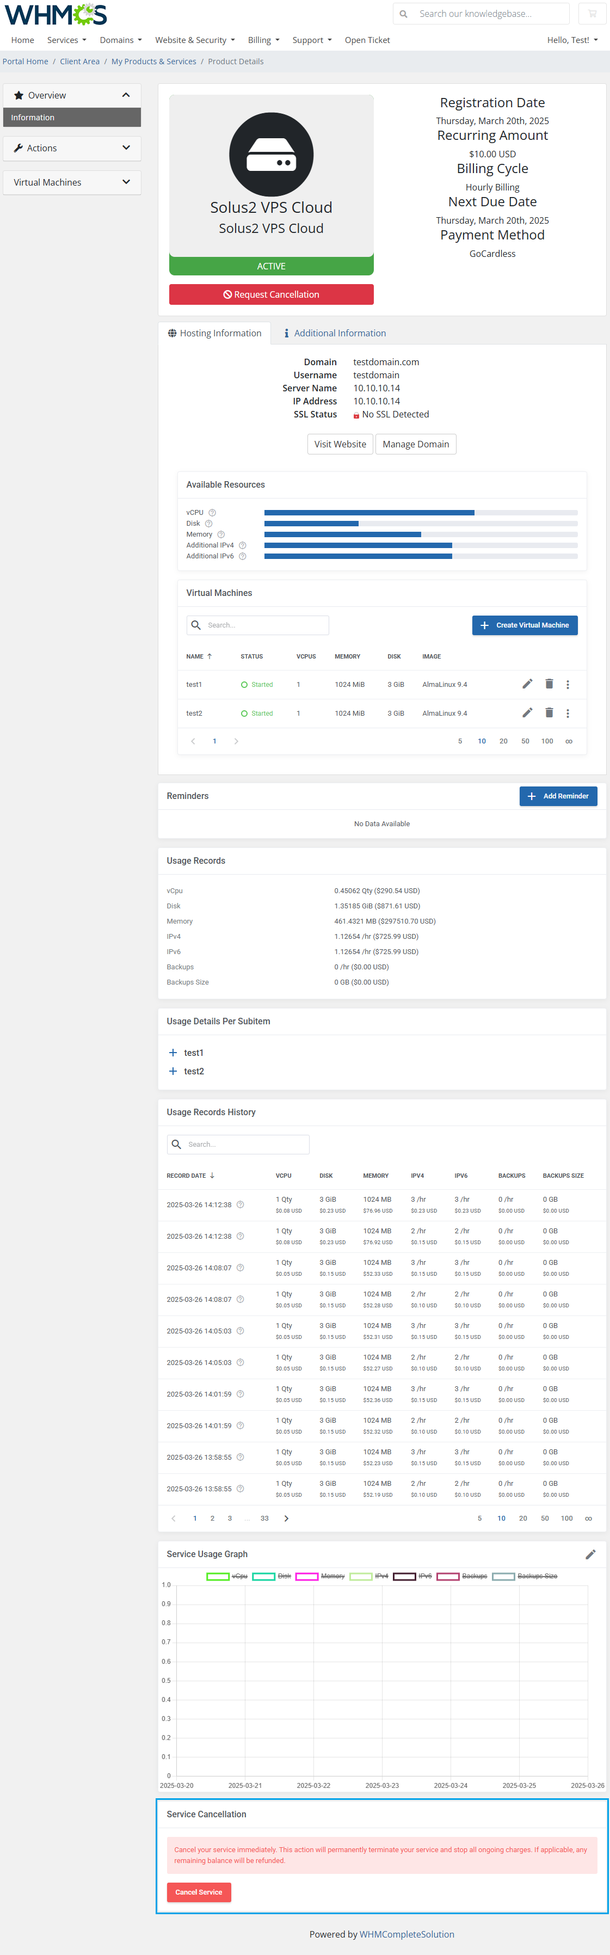Click the red Cancel Service button
Viewport: 610px width, 1955px height.
[x=199, y=1892]
